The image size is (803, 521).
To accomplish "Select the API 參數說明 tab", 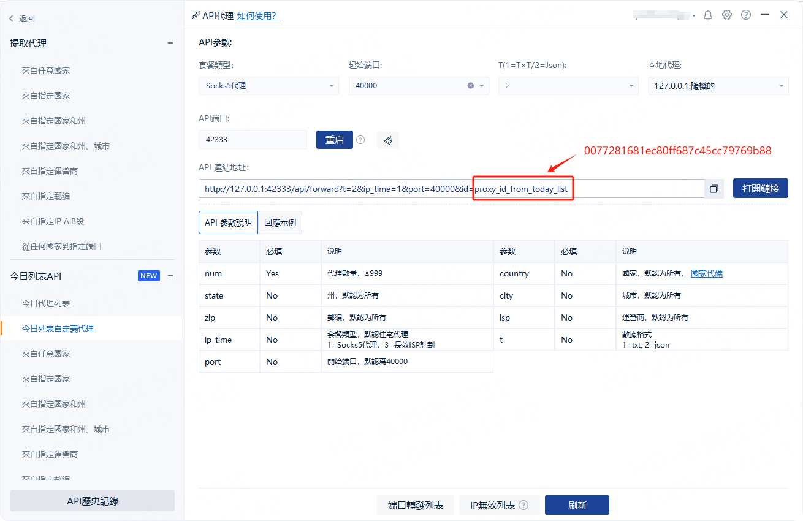I will click(228, 222).
